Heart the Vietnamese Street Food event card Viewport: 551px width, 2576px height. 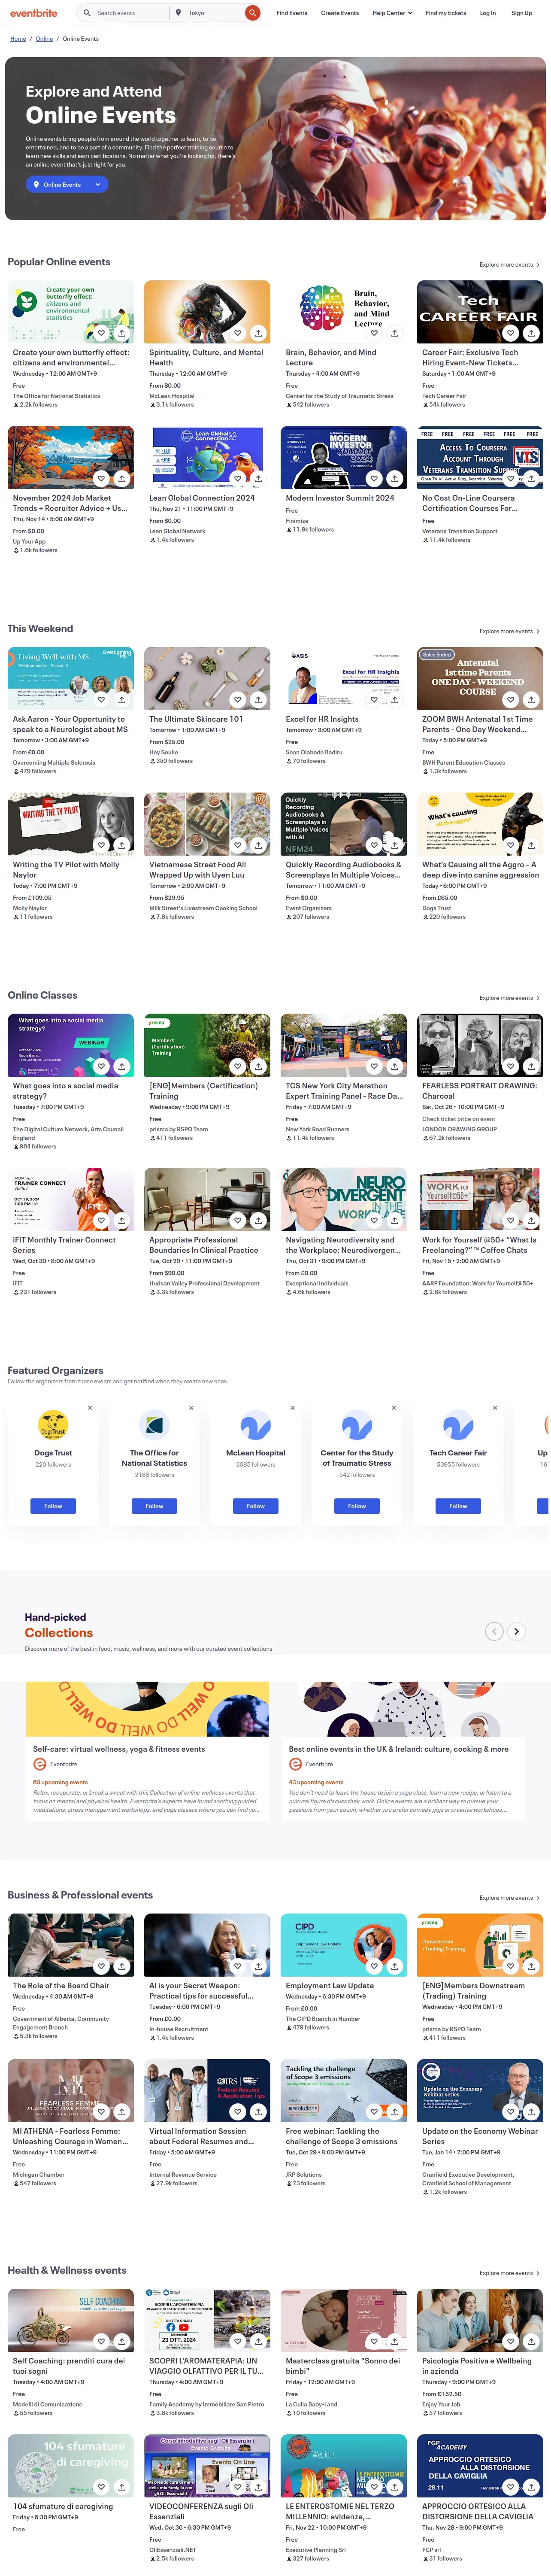[x=237, y=845]
